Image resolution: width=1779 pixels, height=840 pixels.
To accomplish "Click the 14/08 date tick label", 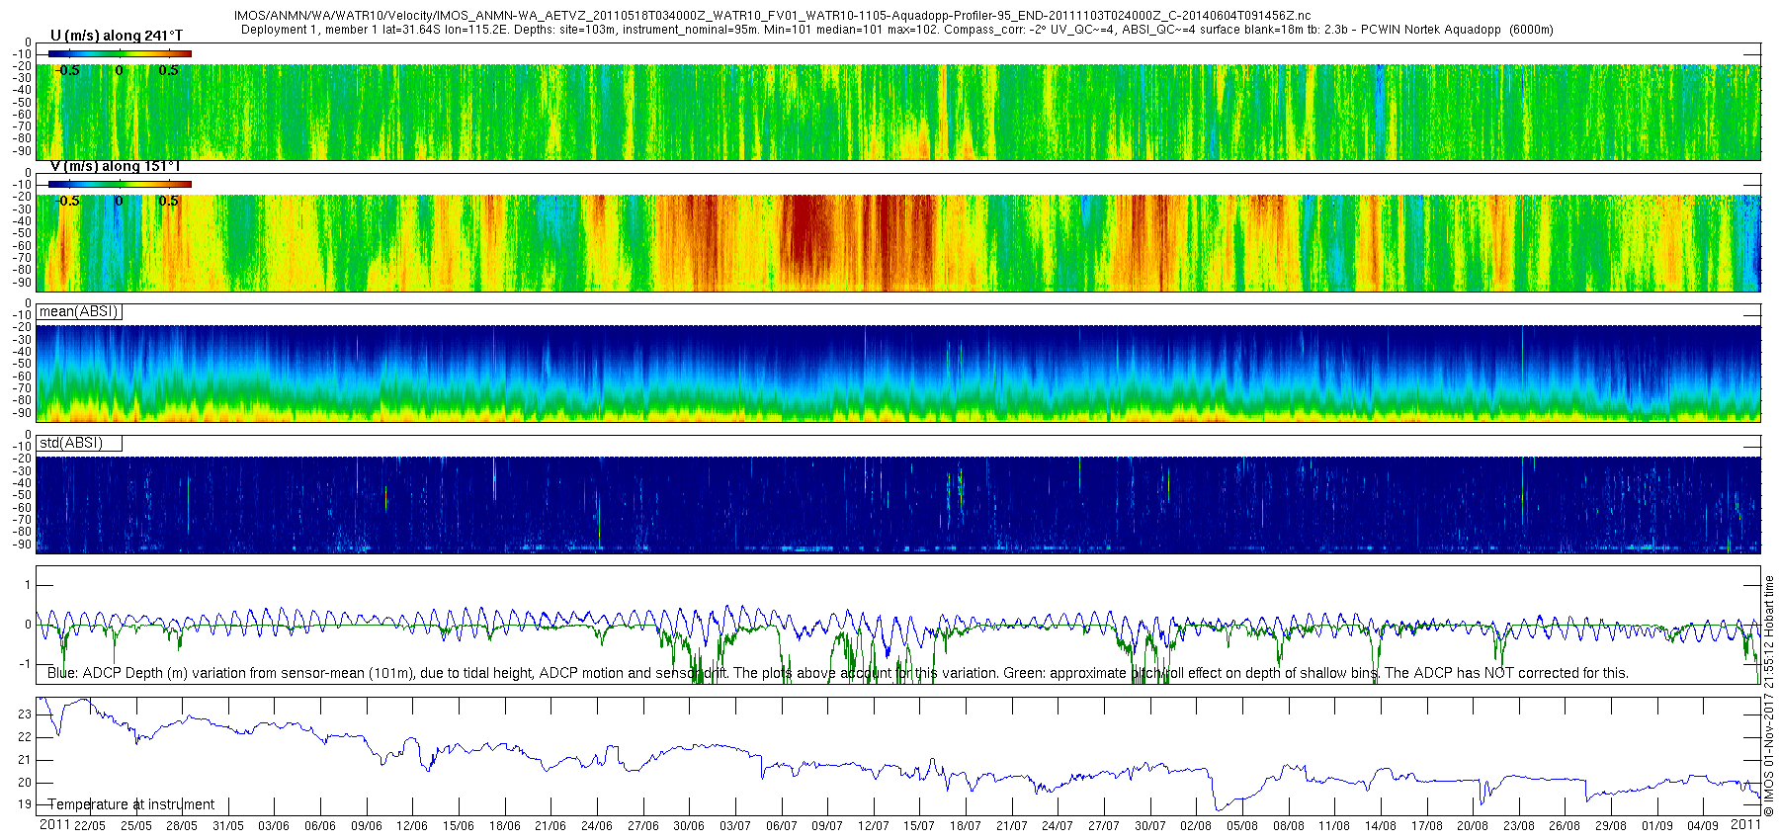I will 1381,825.
